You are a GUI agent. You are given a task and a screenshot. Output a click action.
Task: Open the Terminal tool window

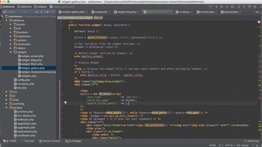(x=27, y=141)
